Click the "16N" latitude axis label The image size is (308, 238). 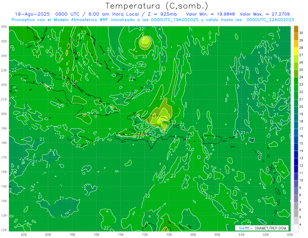tap(4, 172)
